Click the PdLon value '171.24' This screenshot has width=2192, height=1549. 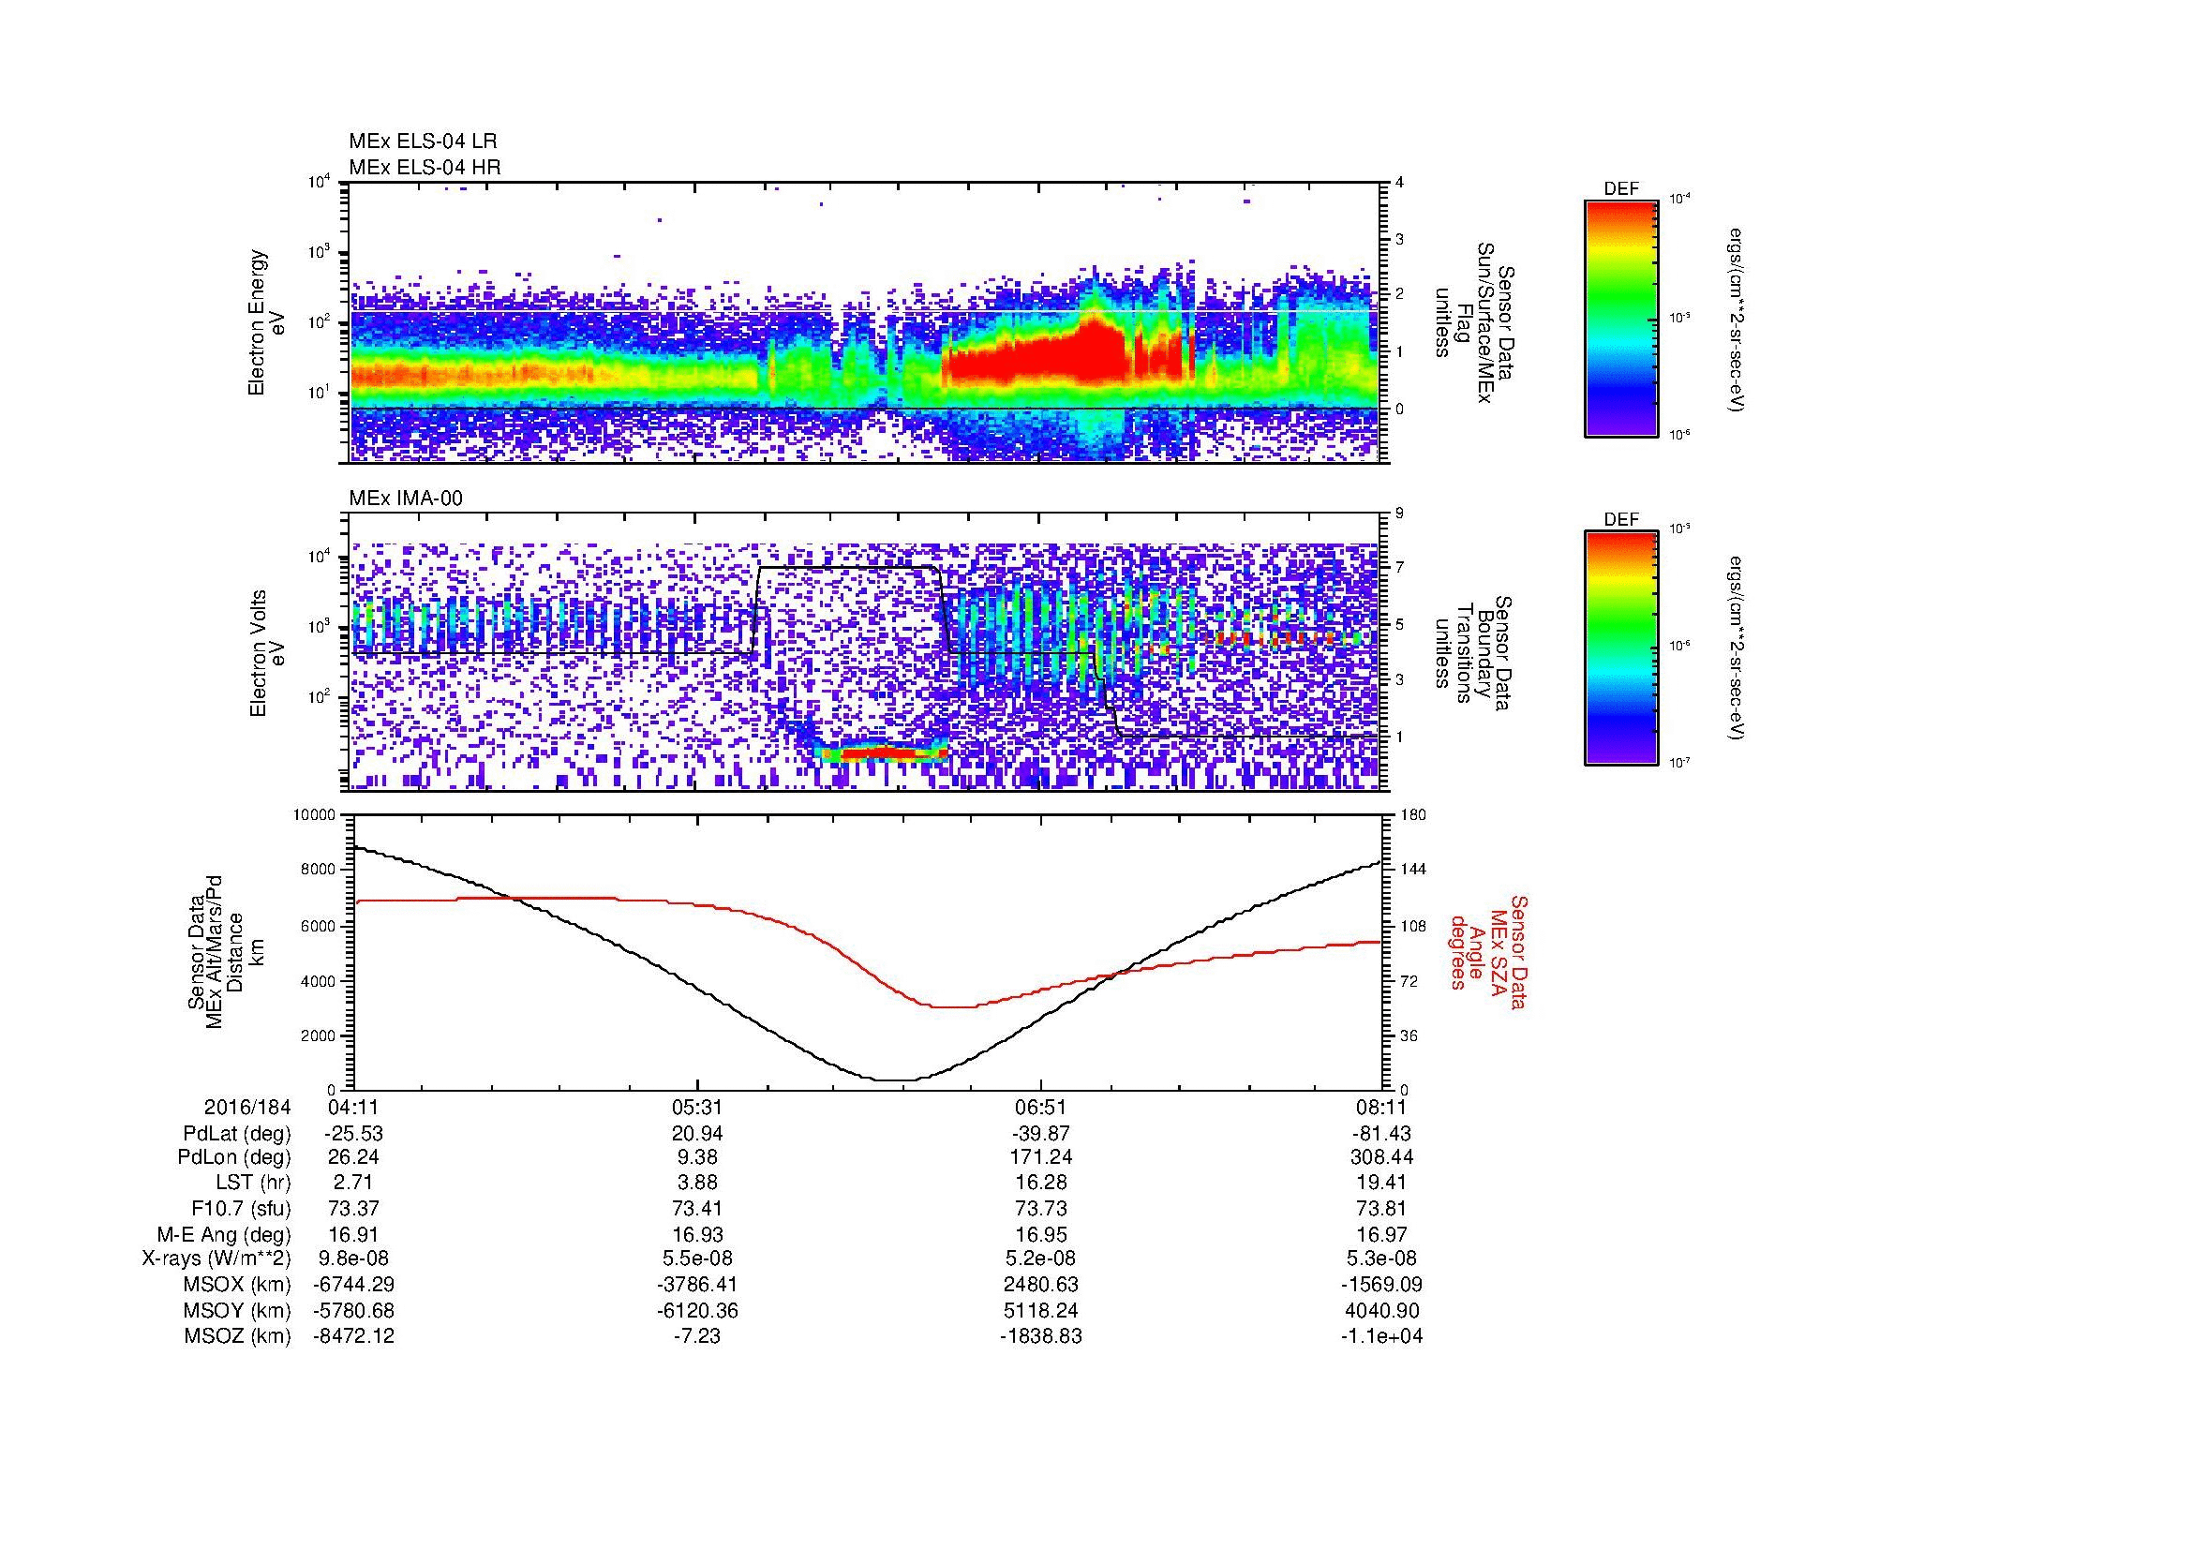point(1040,1157)
